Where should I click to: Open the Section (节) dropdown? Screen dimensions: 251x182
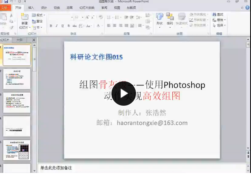point(37,28)
